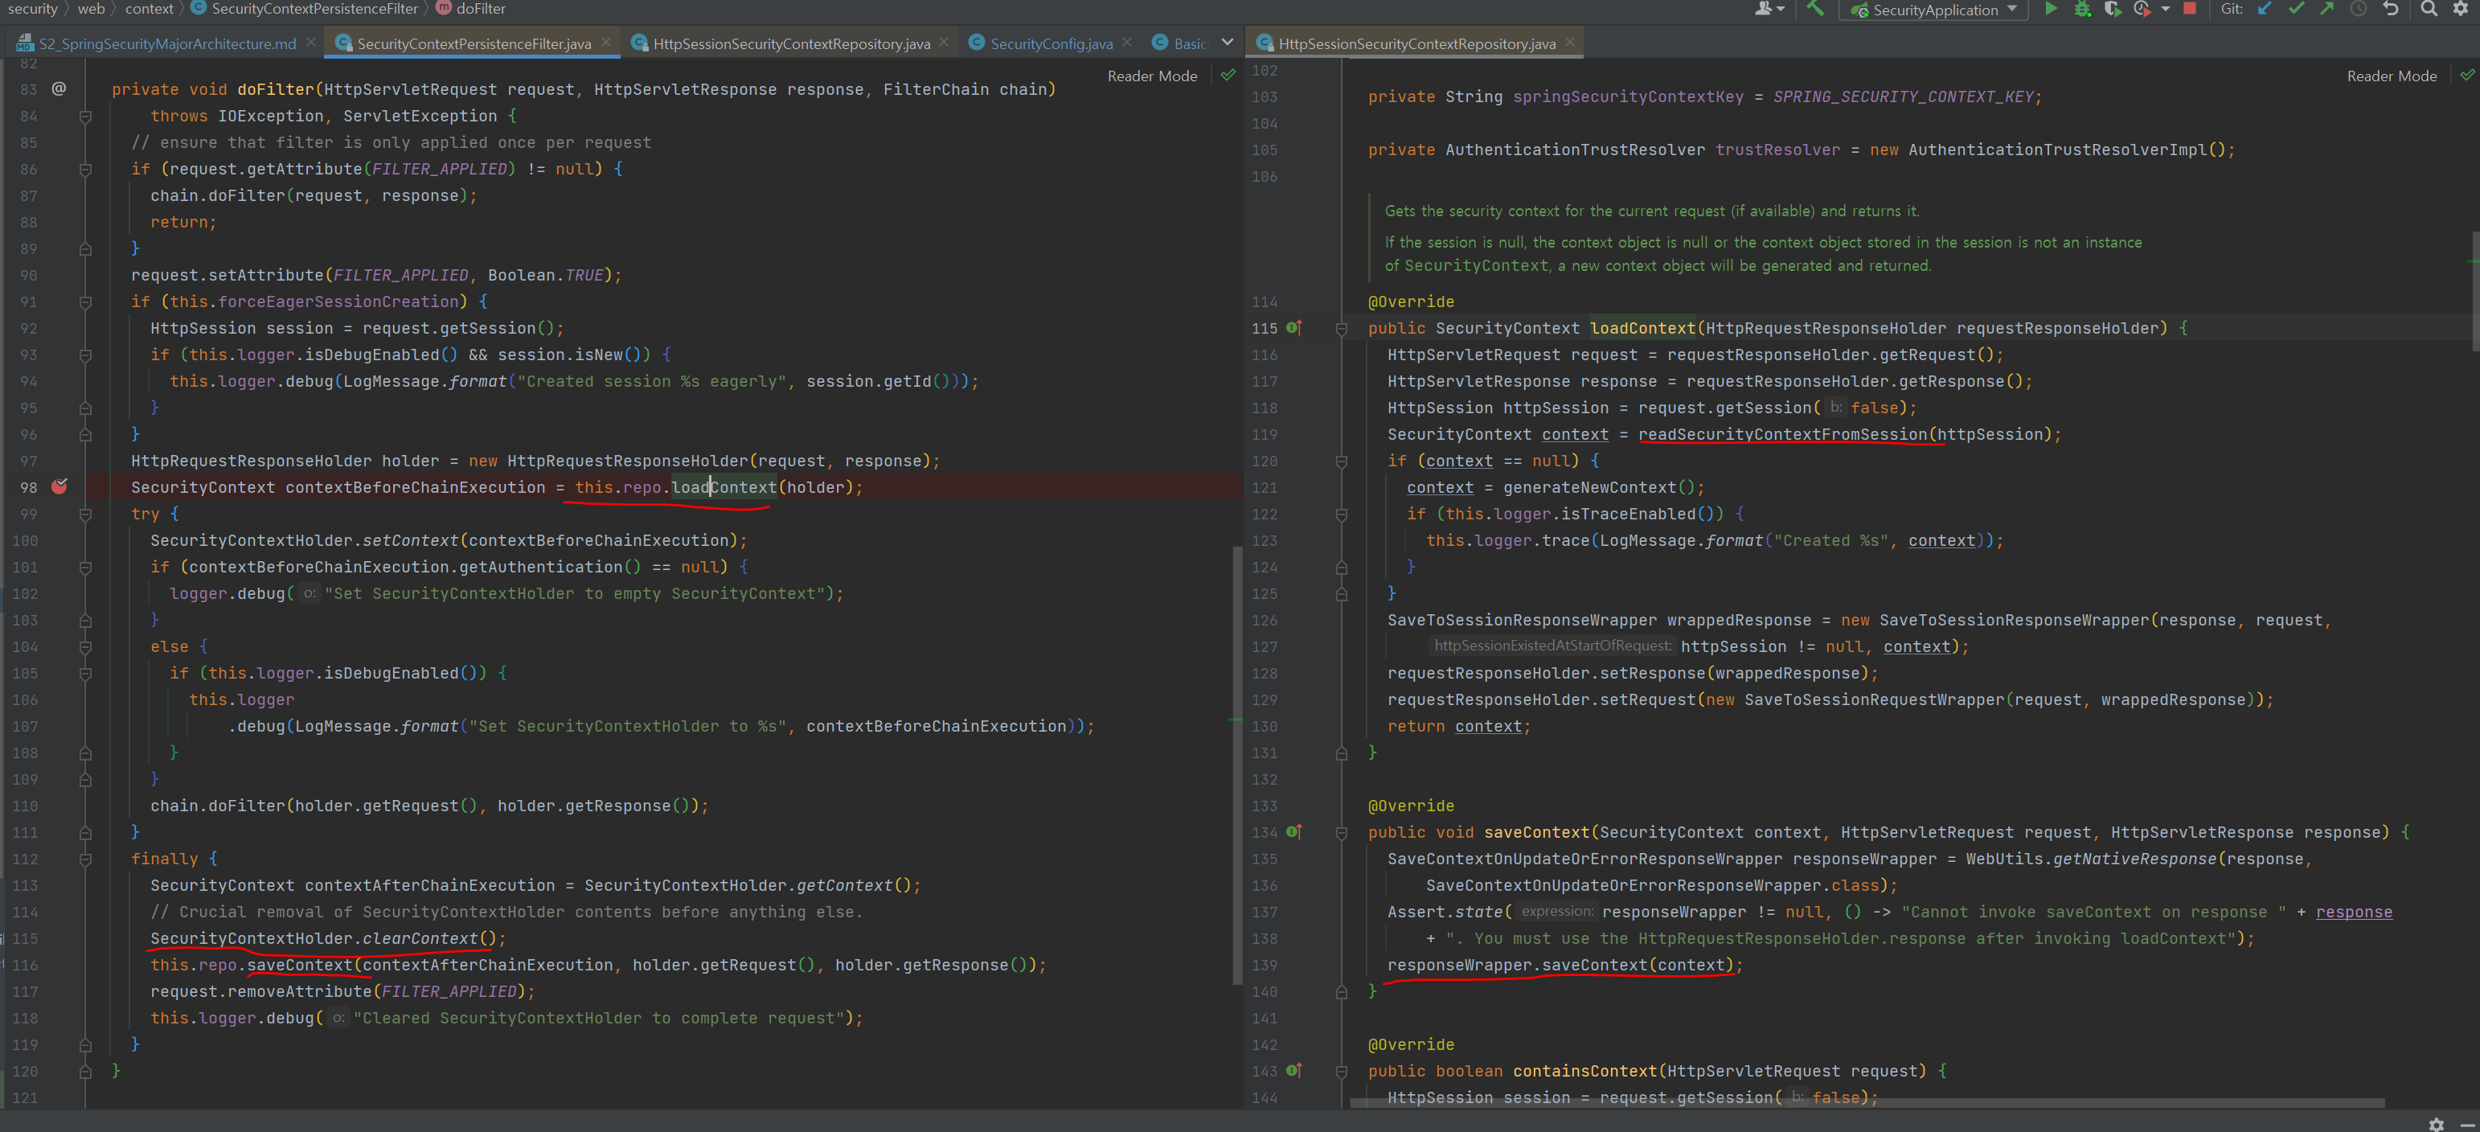Screen dimensions: 2480x1132
Task: Build the project with the hammer icon
Action: (x=1814, y=9)
